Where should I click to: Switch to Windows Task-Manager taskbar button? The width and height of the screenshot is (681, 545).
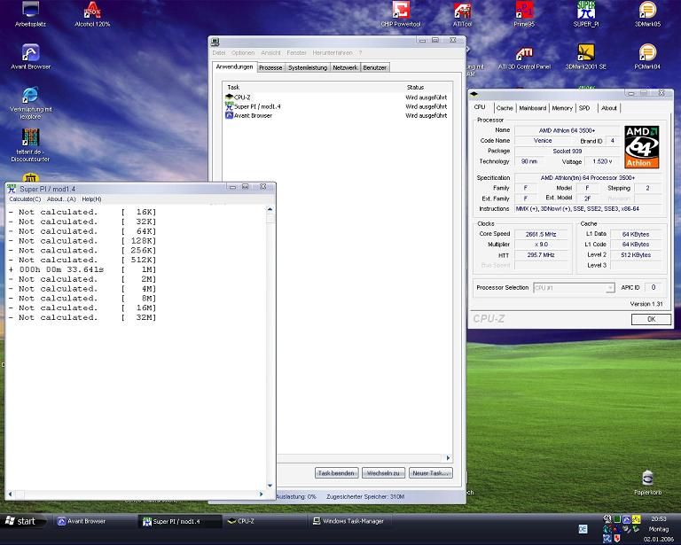tap(350, 521)
